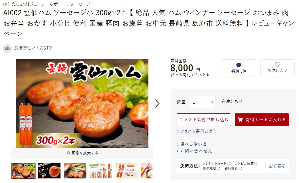This screenshot has width=299, height=183.
Task: Click the shopping cart icon on red button
Action: pos(240,119)
